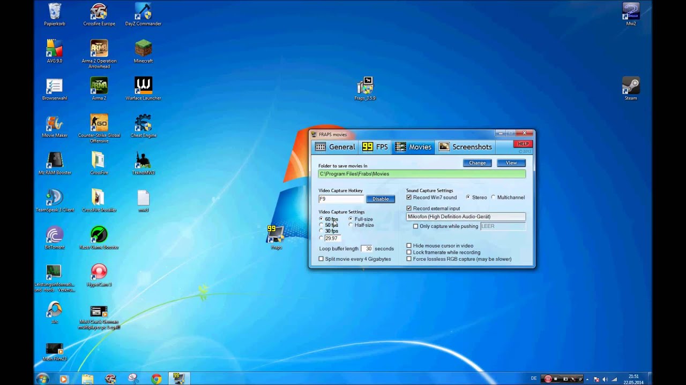Enable Force lossless RGB capture

tap(409, 259)
